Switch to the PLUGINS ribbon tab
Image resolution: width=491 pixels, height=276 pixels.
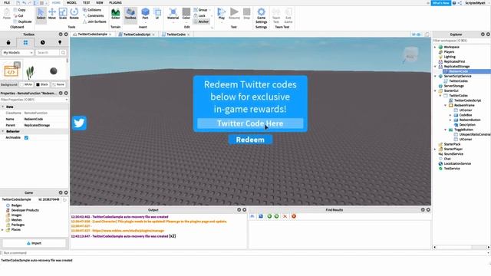115,2
